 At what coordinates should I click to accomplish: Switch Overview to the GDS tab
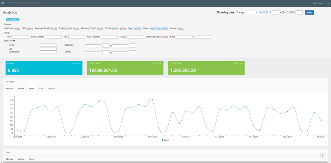(41, 89)
